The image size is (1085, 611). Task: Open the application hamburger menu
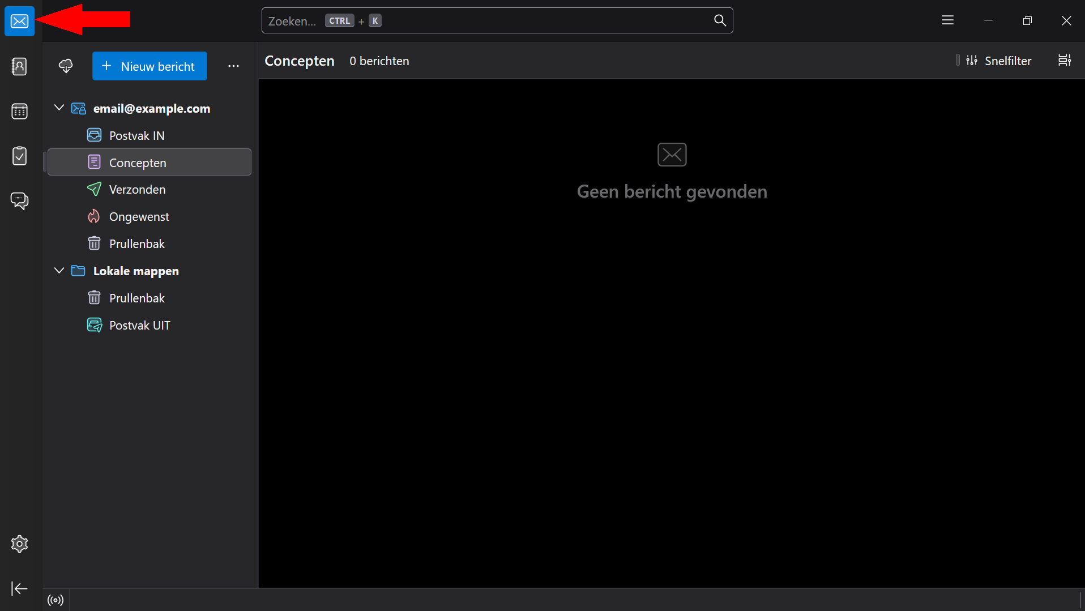947,21
